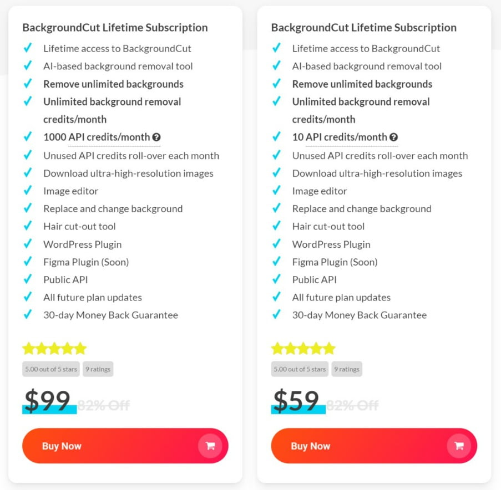Click cart icon in the $99 Buy Now button

click(x=210, y=446)
